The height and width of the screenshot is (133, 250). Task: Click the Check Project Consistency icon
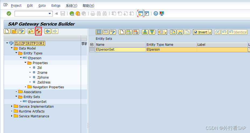coord(31,31)
